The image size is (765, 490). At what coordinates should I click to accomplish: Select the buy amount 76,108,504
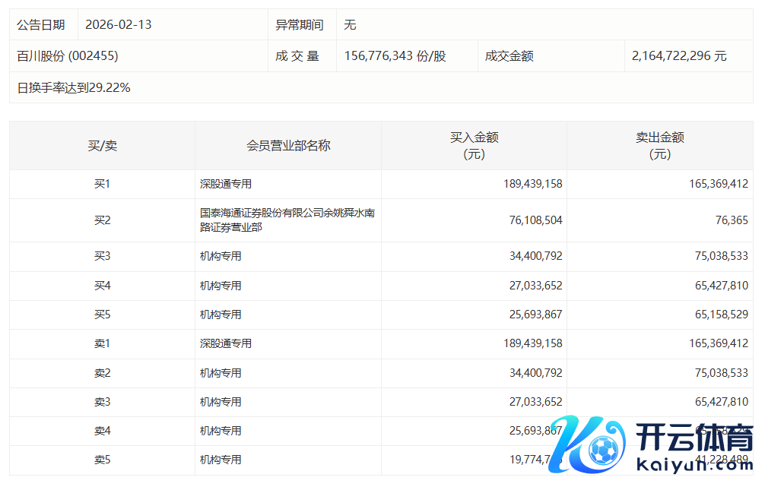(x=535, y=220)
